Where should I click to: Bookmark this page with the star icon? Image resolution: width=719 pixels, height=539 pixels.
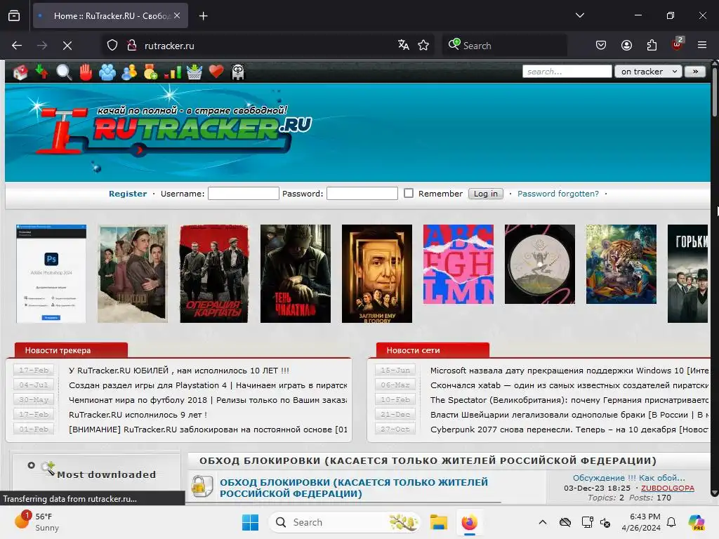click(423, 45)
